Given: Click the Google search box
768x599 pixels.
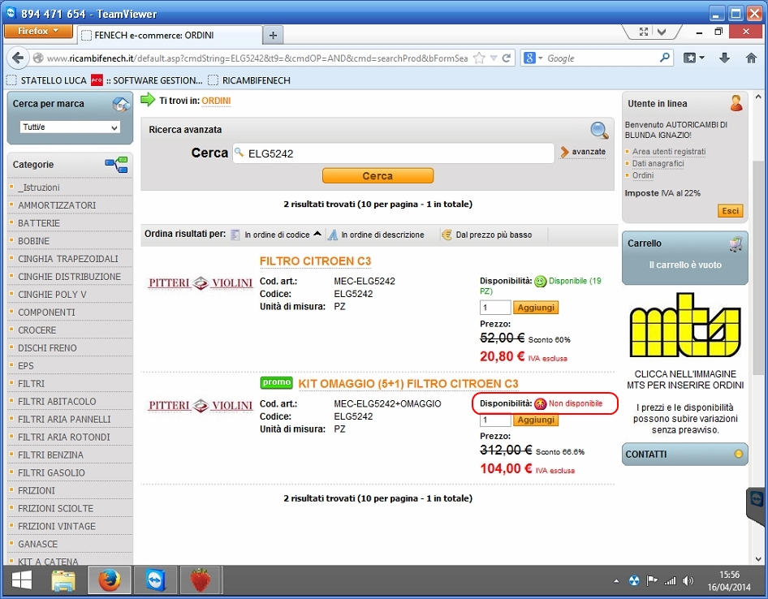Looking at the screenshot, I should click(601, 58).
